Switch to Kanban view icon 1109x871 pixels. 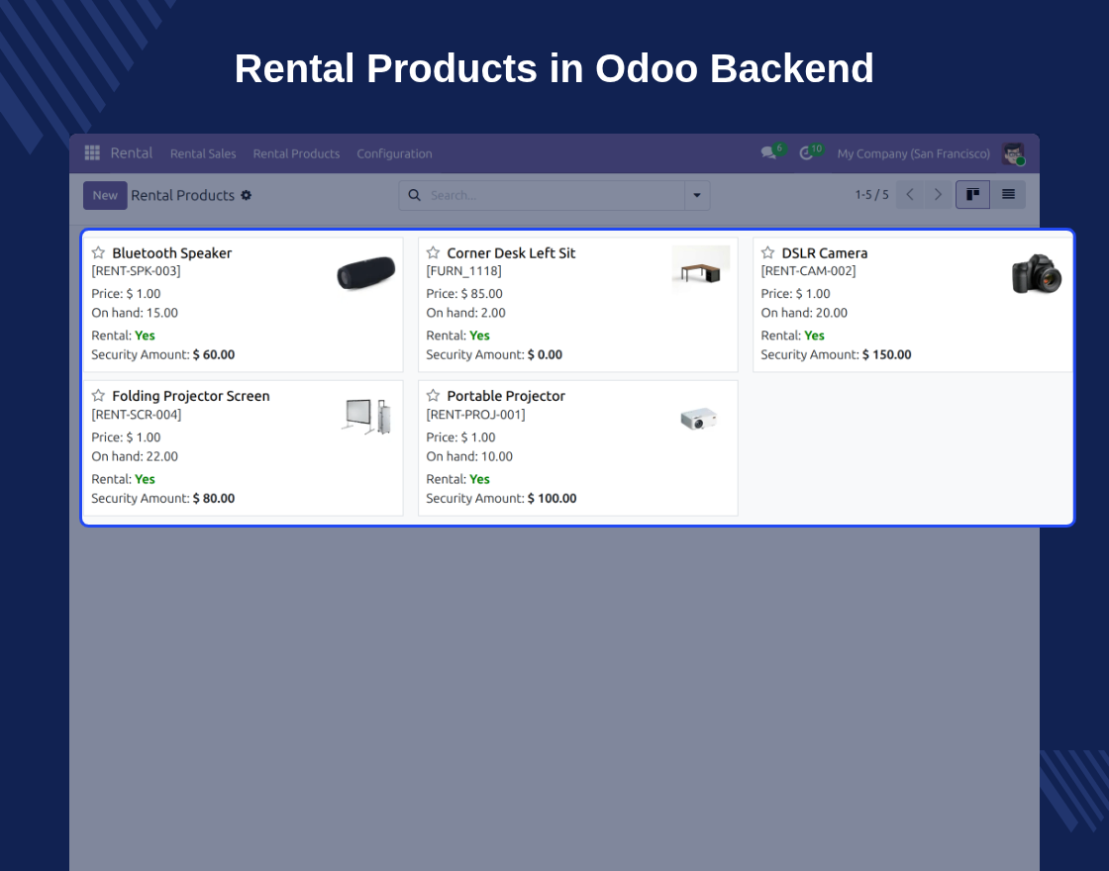coord(972,194)
